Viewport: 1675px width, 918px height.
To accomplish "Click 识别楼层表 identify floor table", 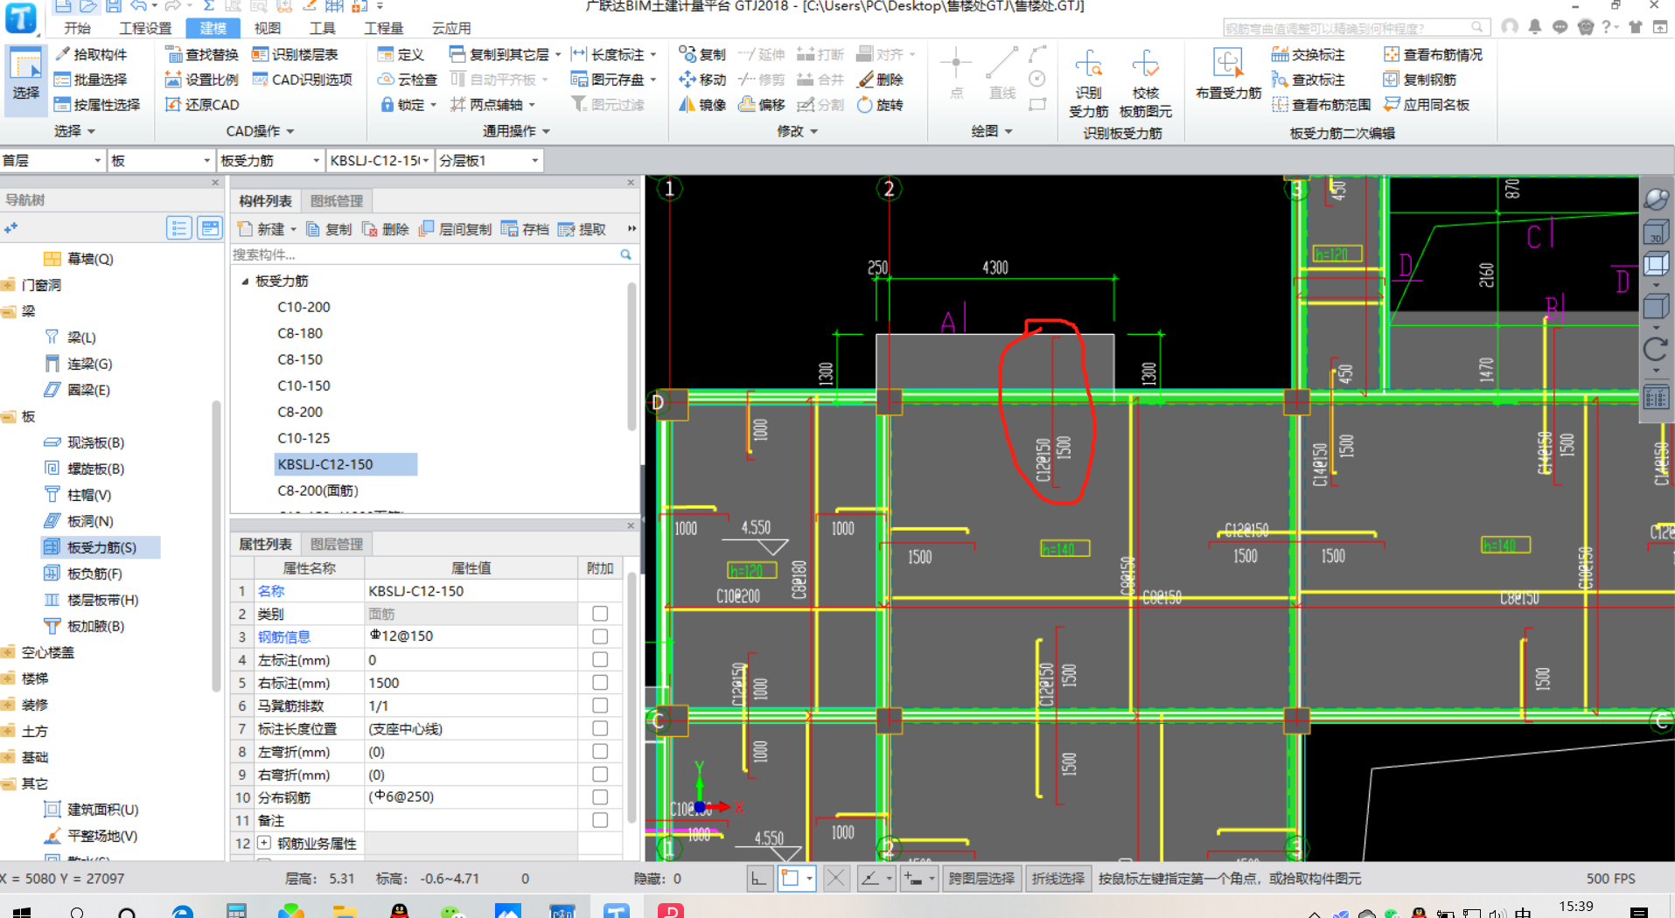I will coord(295,54).
